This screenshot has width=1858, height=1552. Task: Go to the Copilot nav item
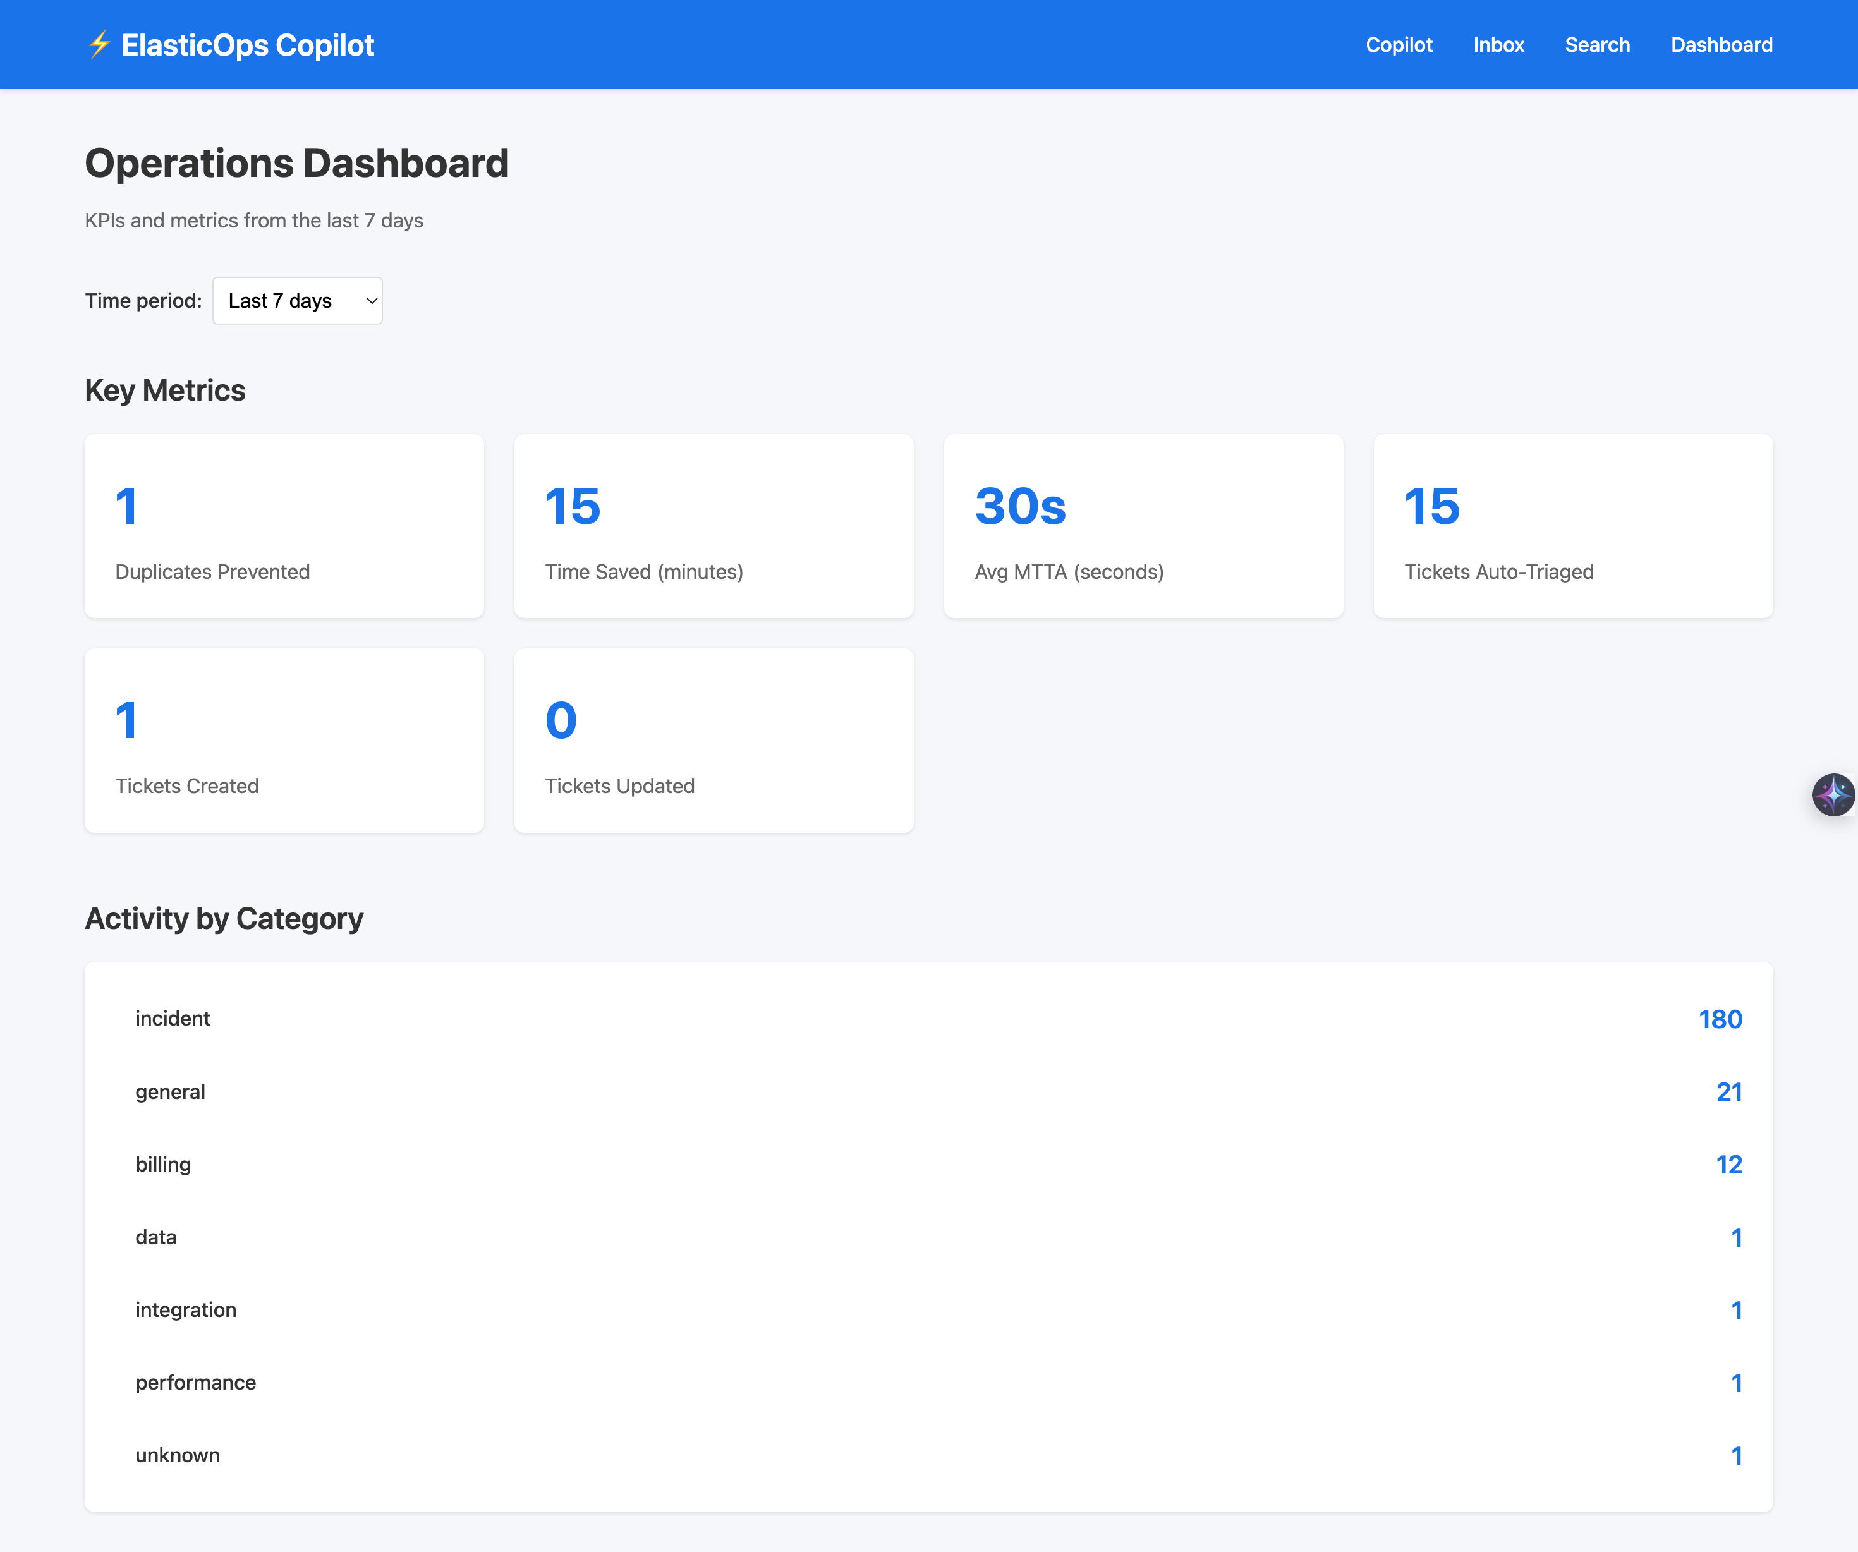pyautogui.click(x=1398, y=45)
